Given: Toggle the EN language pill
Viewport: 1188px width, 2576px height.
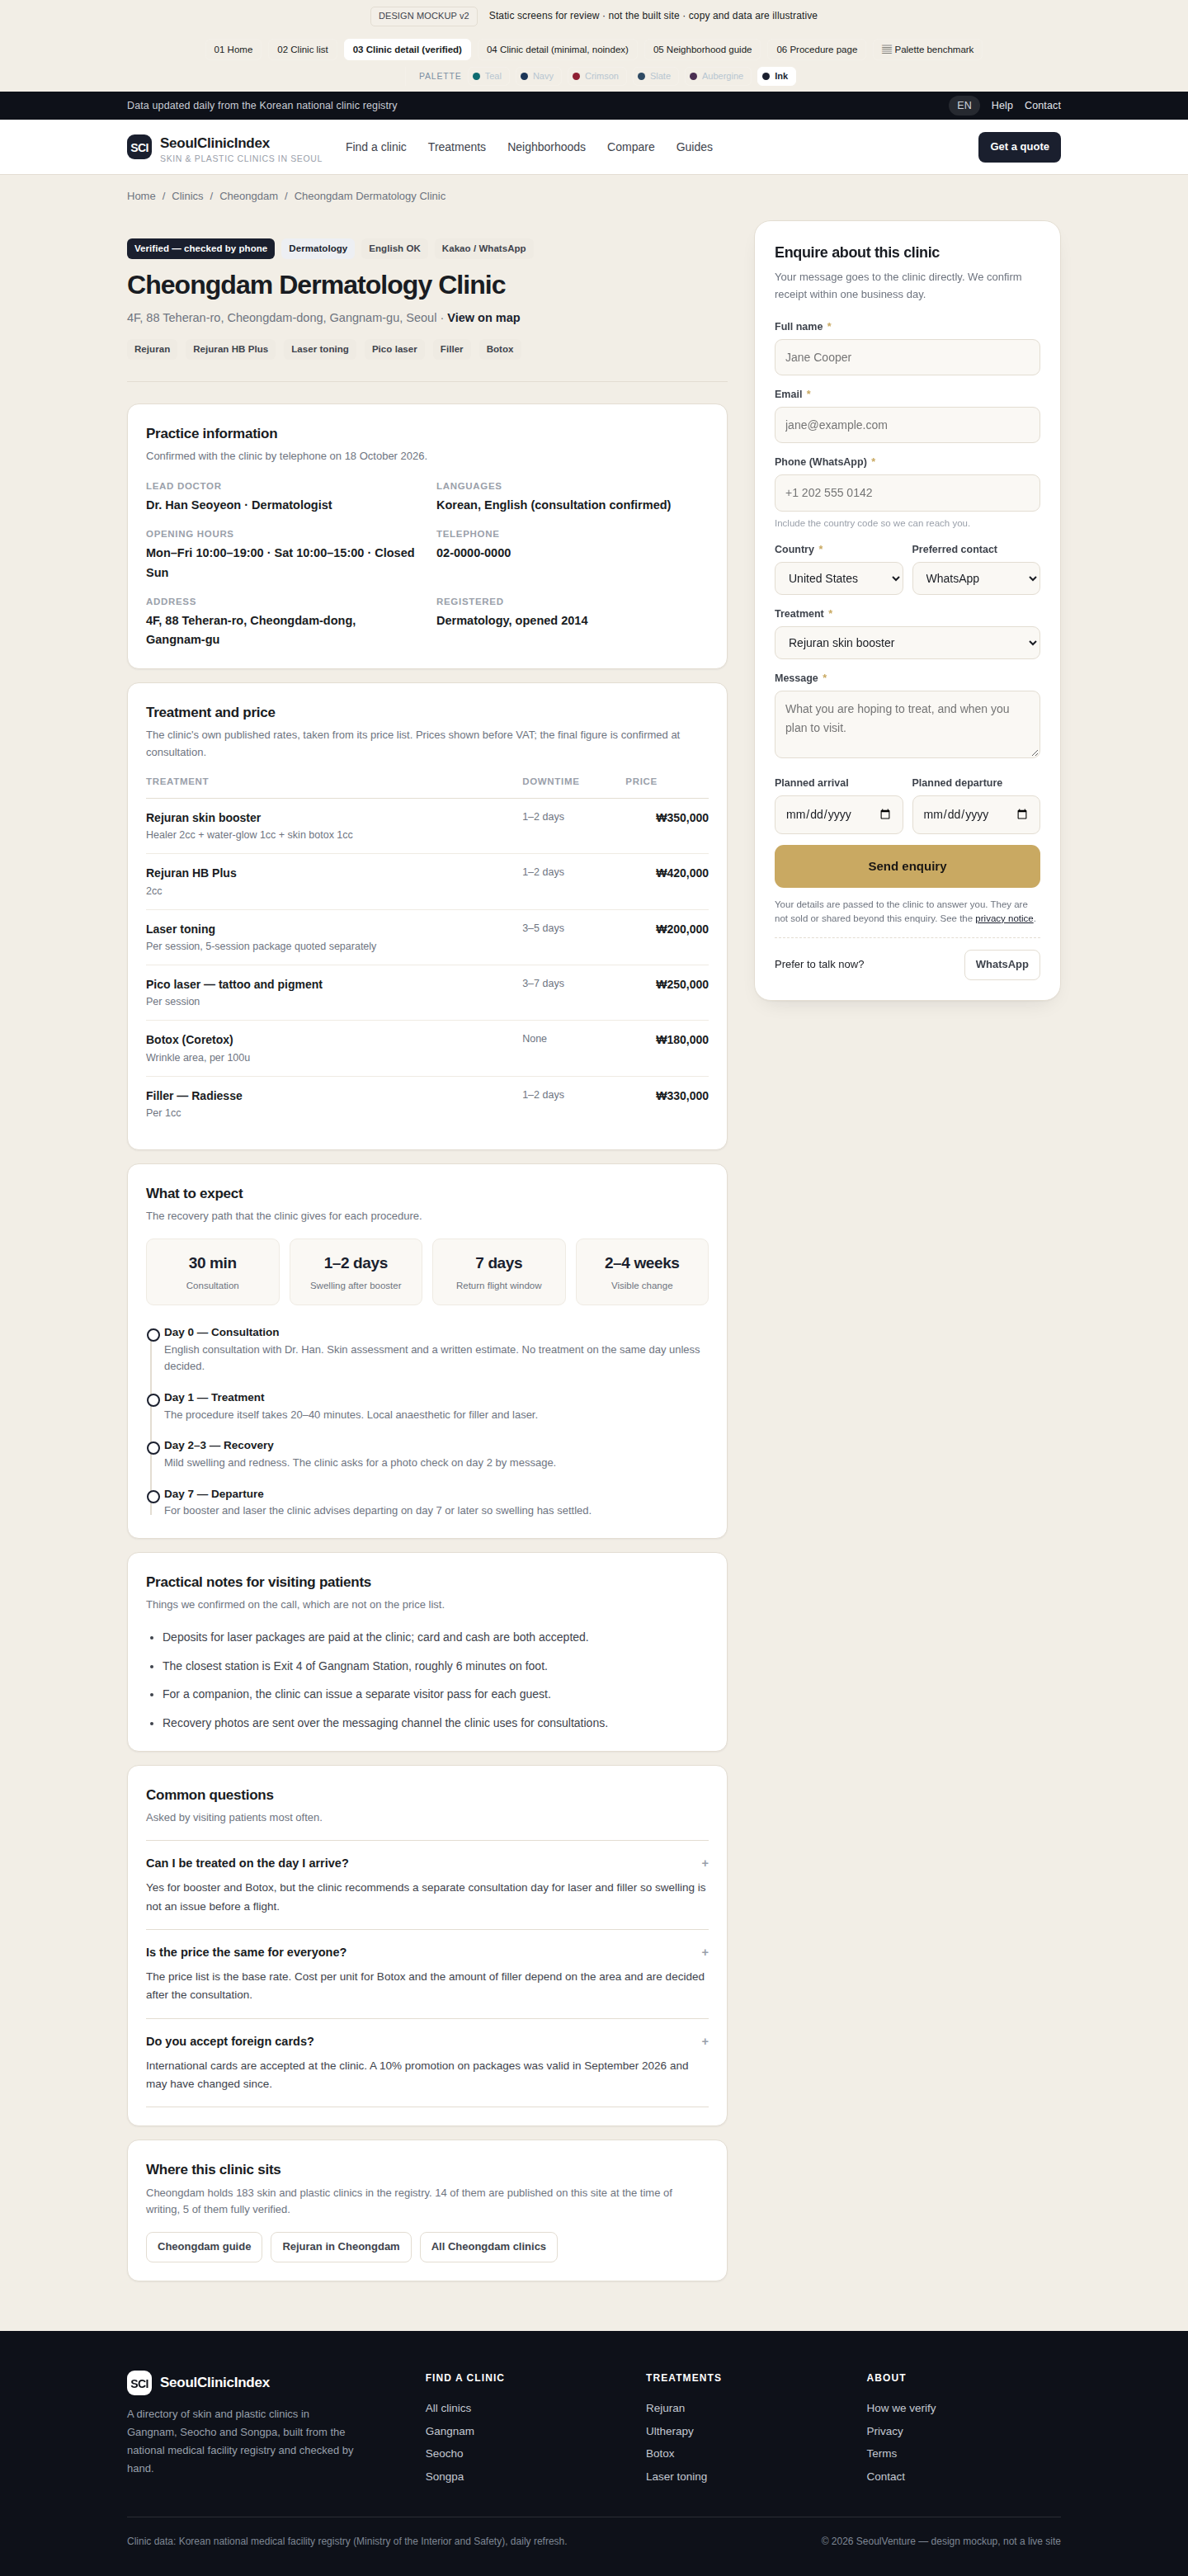Looking at the screenshot, I should [964, 105].
